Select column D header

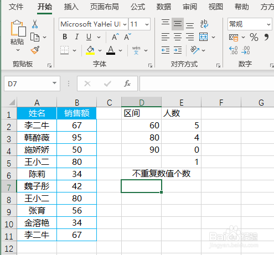pyautogui.click(x=142, y=102)
